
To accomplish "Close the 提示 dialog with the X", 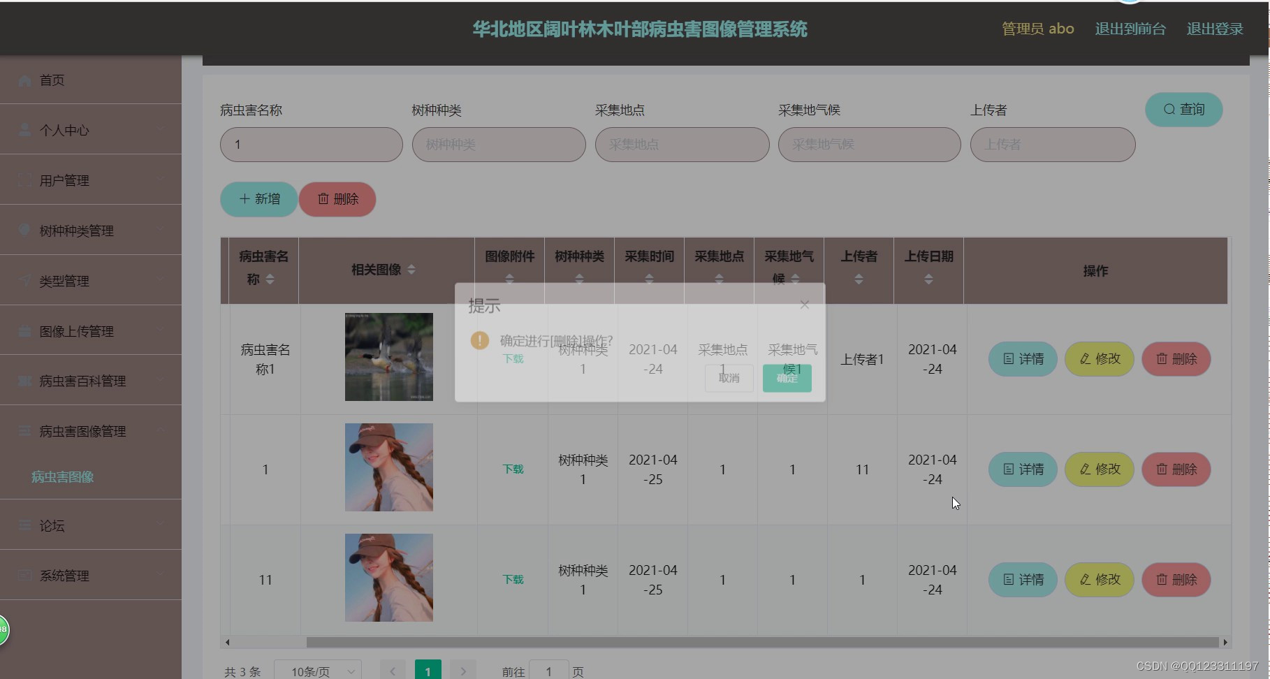I will 804,304.
